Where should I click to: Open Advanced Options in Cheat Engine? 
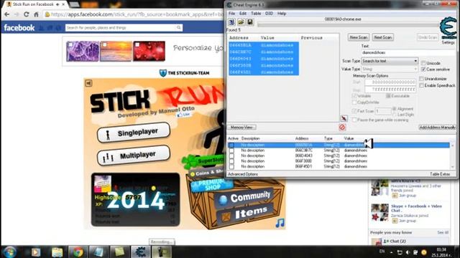pyautogui.click(x=243, y=174)
